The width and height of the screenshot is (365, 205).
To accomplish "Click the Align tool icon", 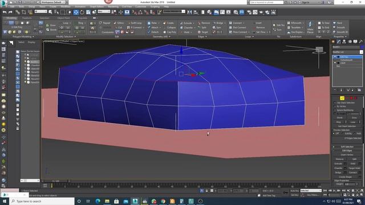I will [x=196, y=12].
